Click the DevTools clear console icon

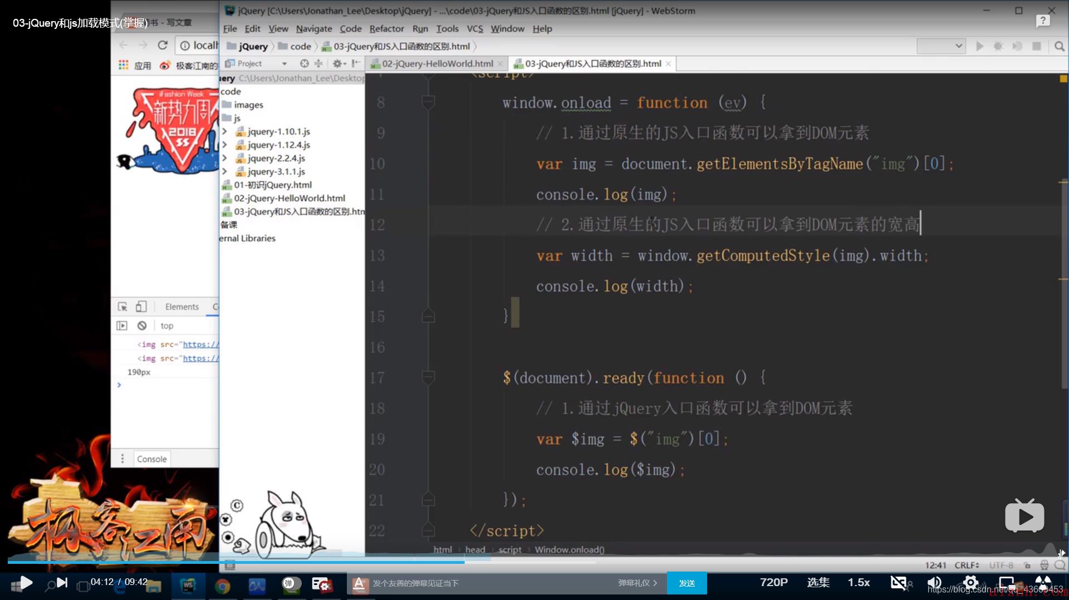pyautogui.click(x=142, y=325)
